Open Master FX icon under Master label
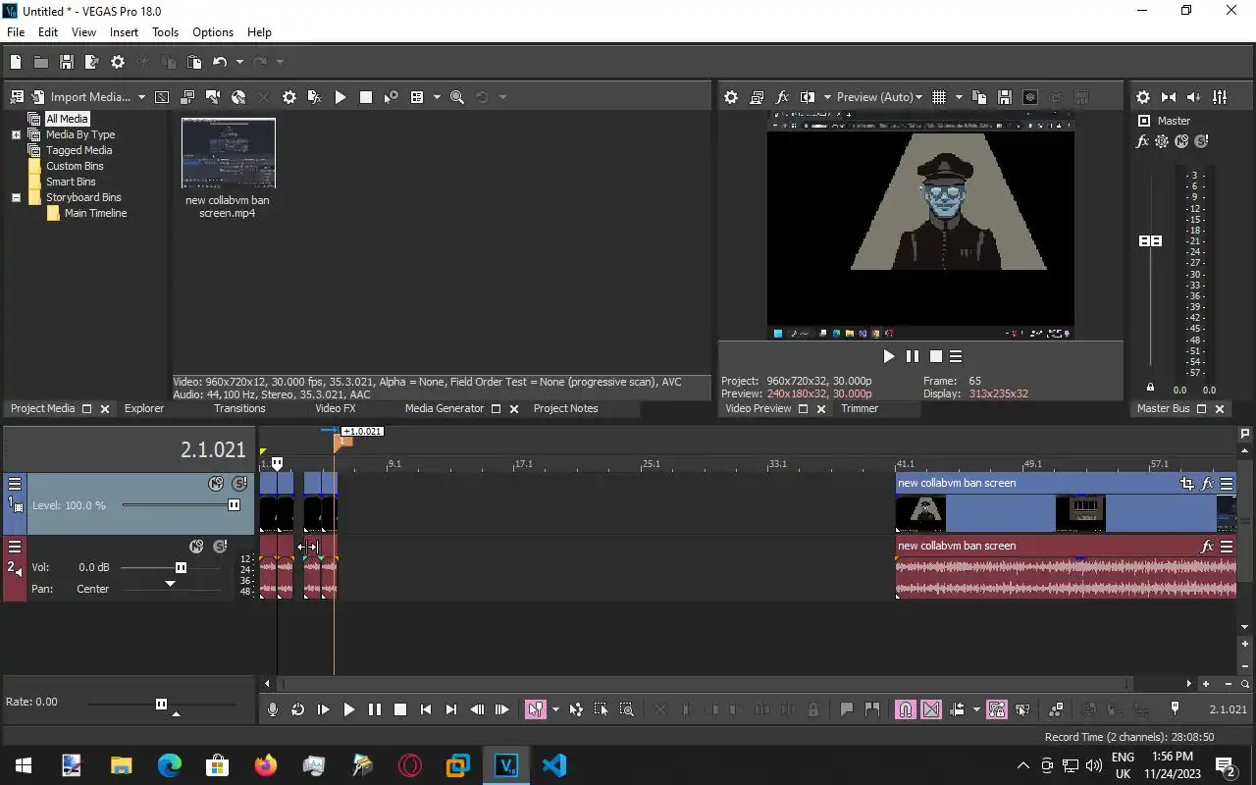This screenshot has height=785, width=1256. click(x=1142, y=141)
